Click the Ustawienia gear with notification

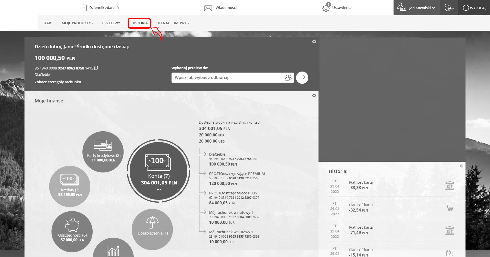pyautogui.click(x=326, y=8)
